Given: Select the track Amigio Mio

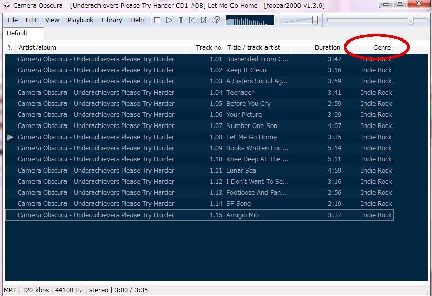Looking at the screenshot, I should click(x=200, y=215).
